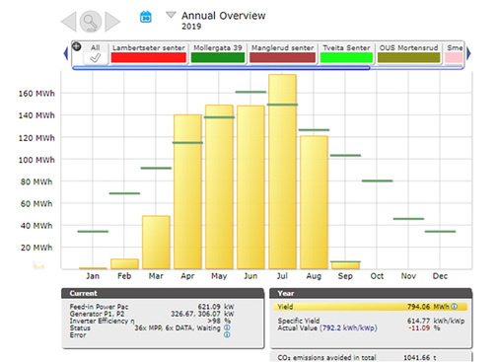Go to previous year with left arrow
The height and width of the screenshot is (362, 499).
[x=69, y=22]
